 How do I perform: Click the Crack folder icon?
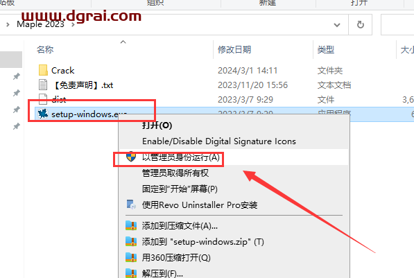point(43,70)
